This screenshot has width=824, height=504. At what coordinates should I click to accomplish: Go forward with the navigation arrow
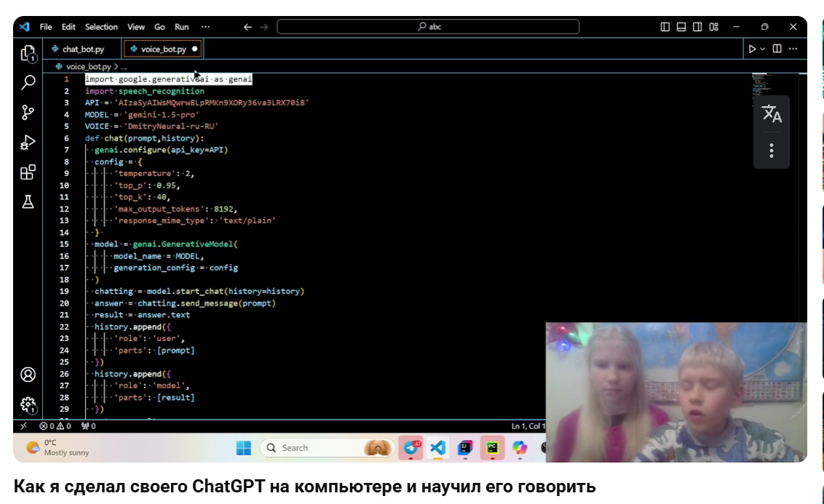(264, 27)
